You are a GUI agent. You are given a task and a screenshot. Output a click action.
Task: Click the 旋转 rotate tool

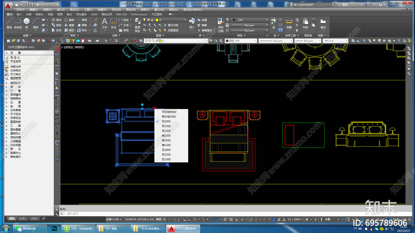(69, 20)
